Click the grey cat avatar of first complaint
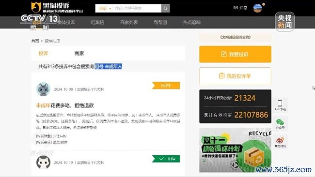Screen dimensions: 315x177 44,89
